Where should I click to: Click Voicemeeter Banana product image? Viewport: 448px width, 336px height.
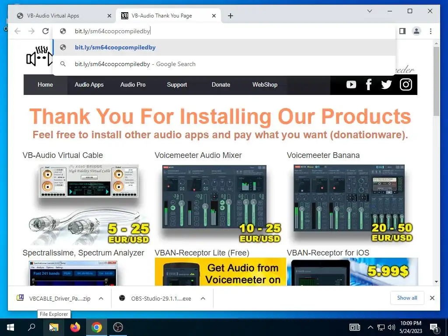353,203
